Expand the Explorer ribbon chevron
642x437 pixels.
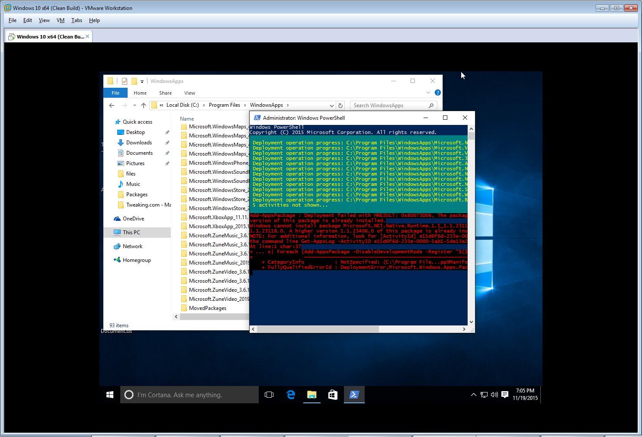428,93
